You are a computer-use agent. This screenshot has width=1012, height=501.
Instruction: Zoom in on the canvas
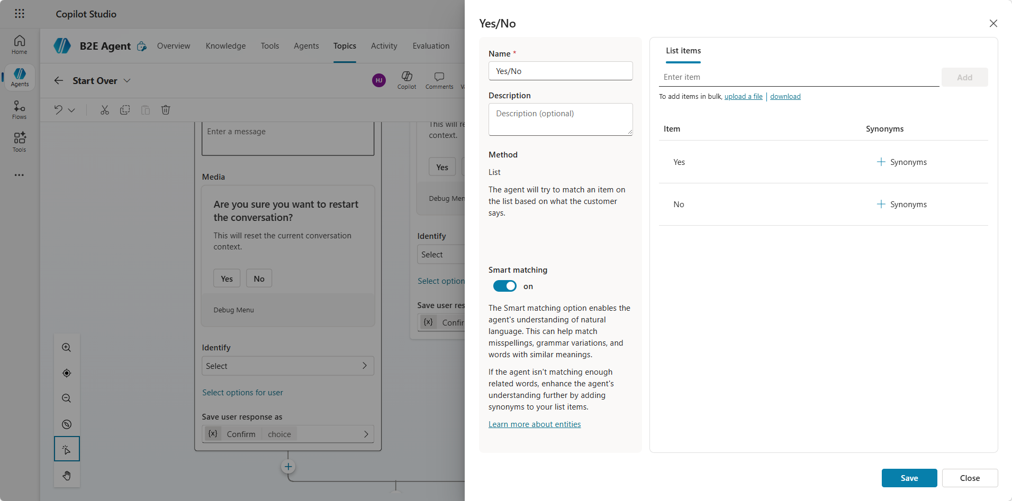(67, 348)
